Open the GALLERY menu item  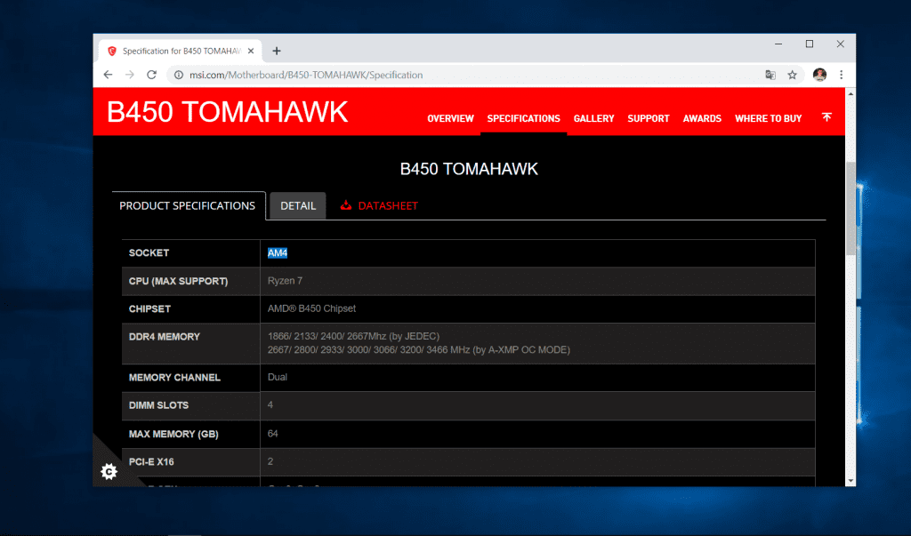point(593,118)
